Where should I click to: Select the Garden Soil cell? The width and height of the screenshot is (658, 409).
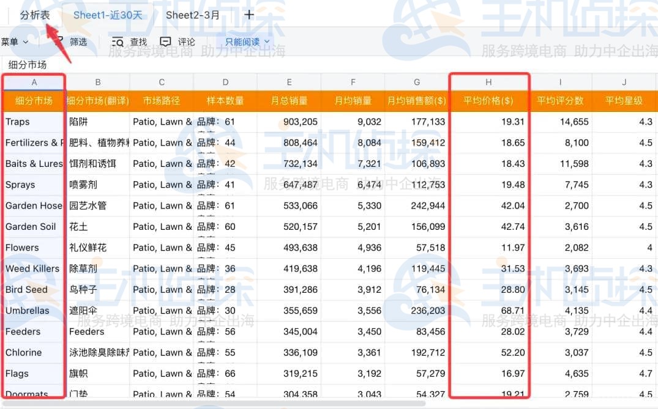(34, 227)
